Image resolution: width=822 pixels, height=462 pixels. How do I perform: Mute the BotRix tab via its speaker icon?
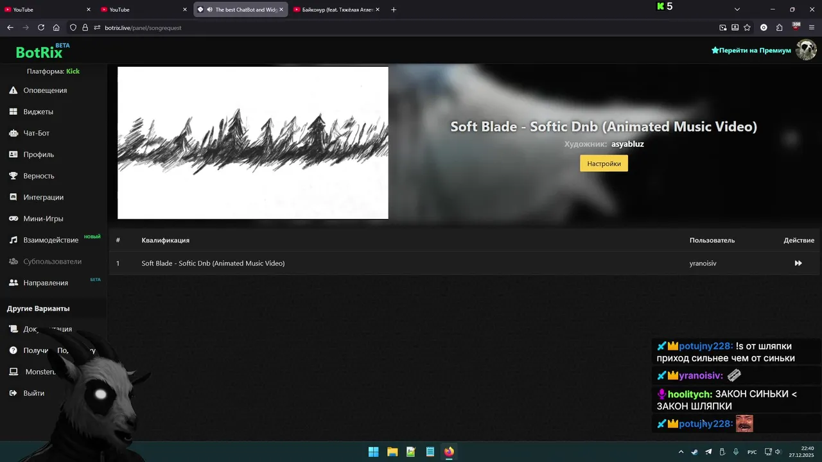pos(209,10)
